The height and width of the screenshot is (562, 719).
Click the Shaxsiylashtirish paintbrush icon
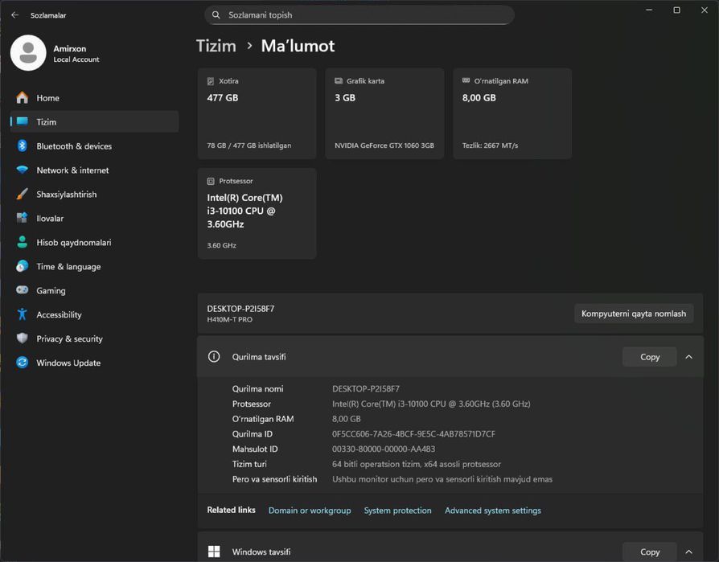coord(22,194)
